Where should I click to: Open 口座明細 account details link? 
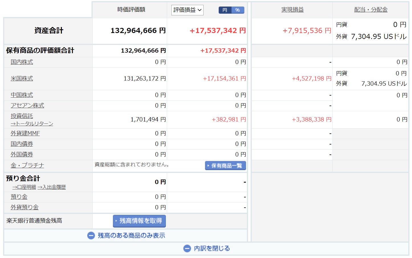coord(24,187)
